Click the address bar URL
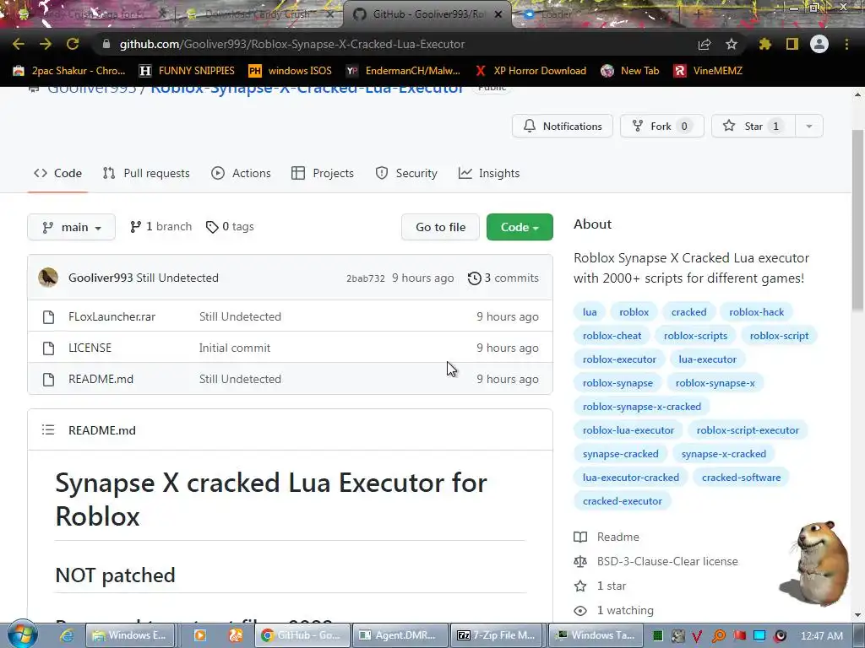 tap(291, 44)
